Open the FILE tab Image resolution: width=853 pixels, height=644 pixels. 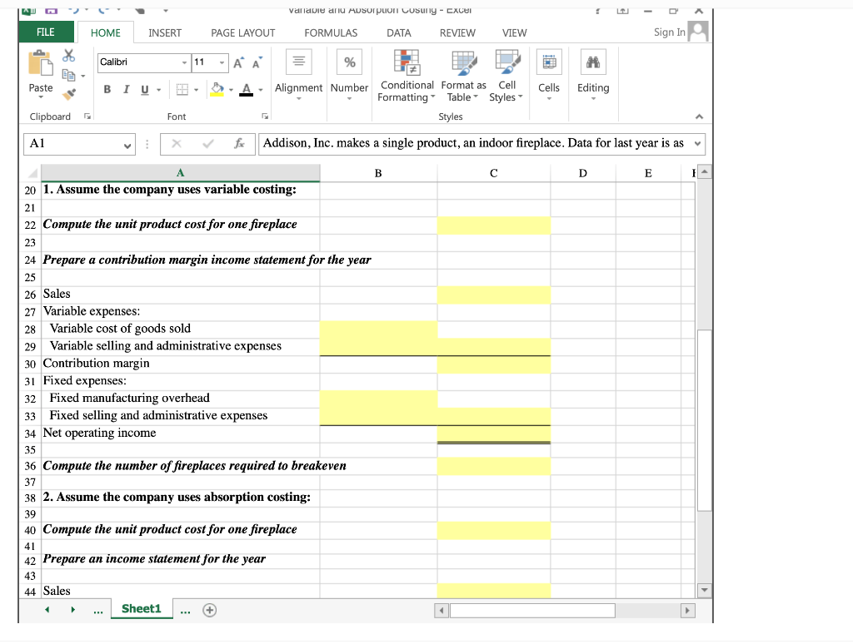(x=46, y=32)
